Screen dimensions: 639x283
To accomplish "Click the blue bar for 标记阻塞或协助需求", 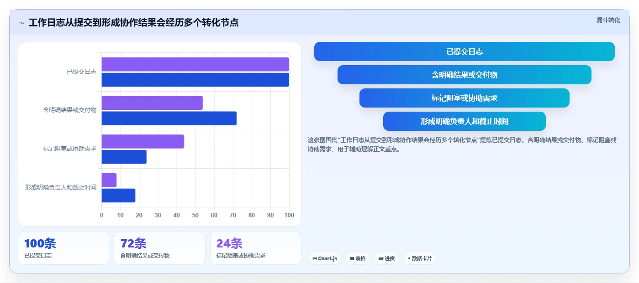I will pos(124,157).
